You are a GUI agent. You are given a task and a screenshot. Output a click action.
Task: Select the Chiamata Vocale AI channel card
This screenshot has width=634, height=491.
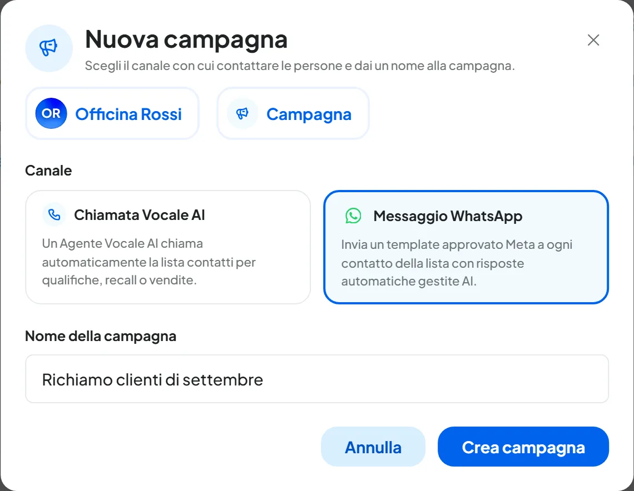[x=168, y=247]
